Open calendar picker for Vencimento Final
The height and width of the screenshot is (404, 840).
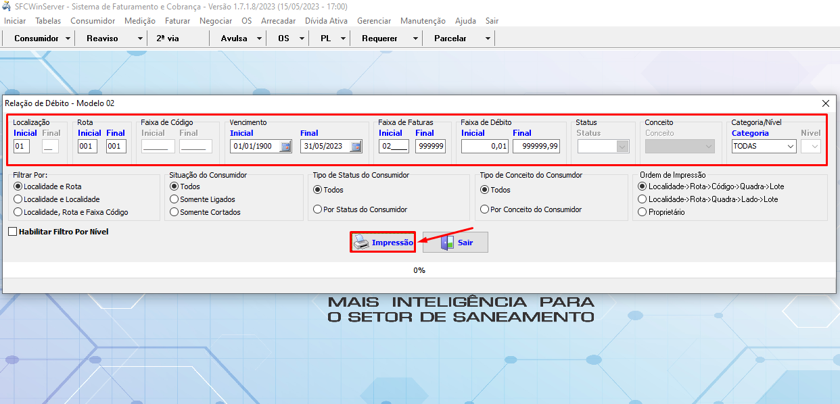point(356,147)
